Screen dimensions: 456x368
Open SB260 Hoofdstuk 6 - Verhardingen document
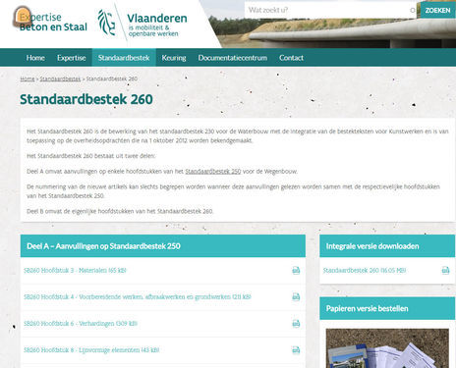(x=81, y=324)
